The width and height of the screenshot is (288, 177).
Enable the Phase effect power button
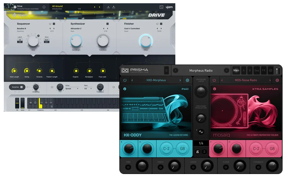(x=160, y=167)
